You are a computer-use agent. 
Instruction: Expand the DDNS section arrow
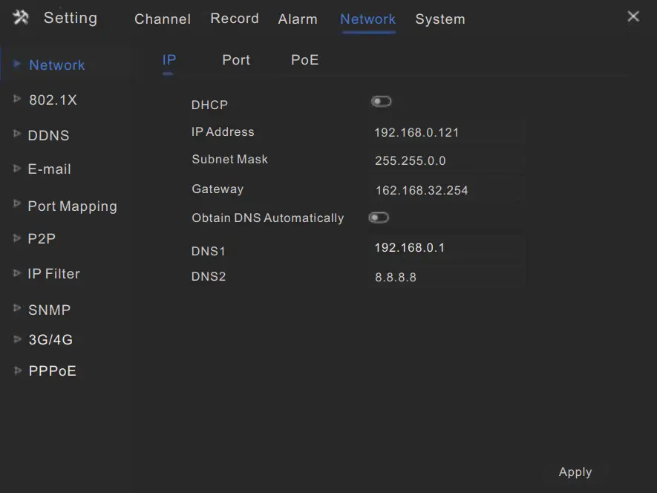pos(17,134)
